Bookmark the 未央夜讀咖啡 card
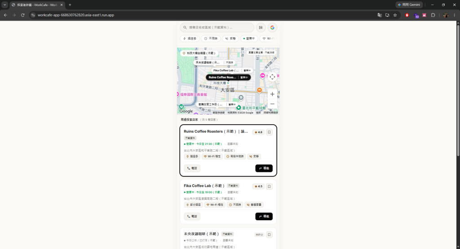 (x=269, y=235)
